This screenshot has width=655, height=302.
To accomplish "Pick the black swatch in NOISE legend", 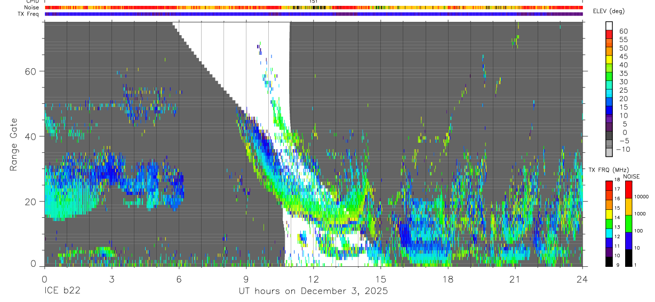I will pyautogui.click(x=629, y=258).
